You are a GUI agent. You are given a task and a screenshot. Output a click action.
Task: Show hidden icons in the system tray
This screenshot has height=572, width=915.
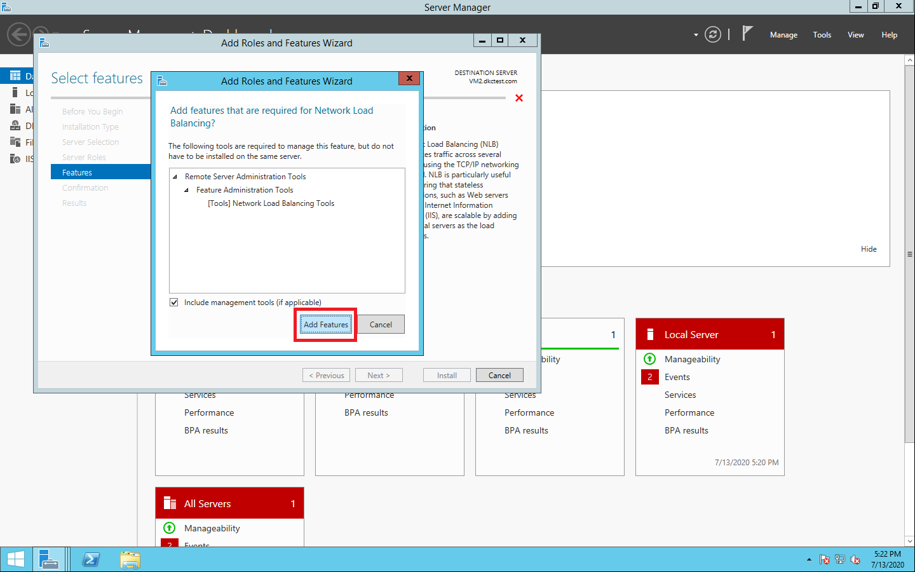(x=809, y=560)
